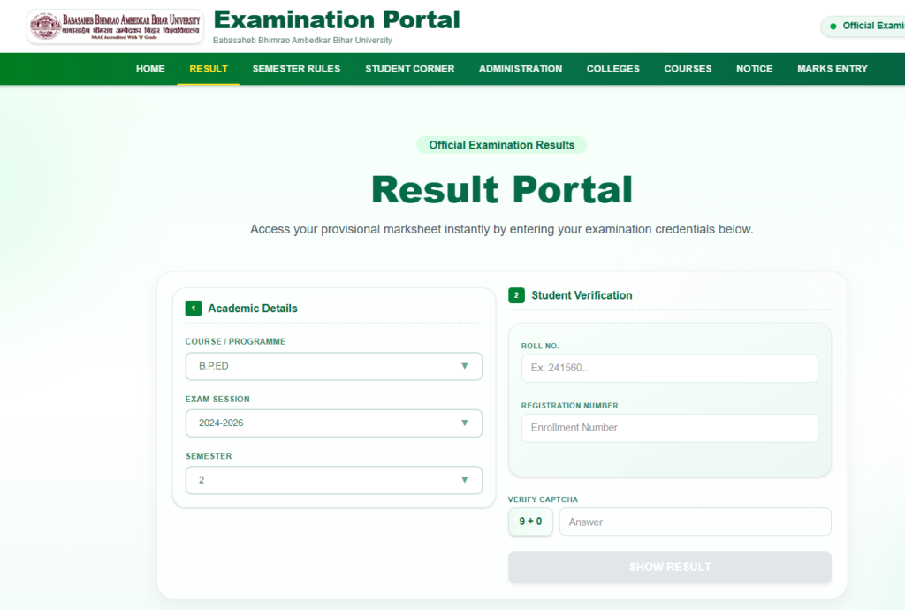Click the university logo image
This screenshot has height=610, width=905.
[116, 26]
